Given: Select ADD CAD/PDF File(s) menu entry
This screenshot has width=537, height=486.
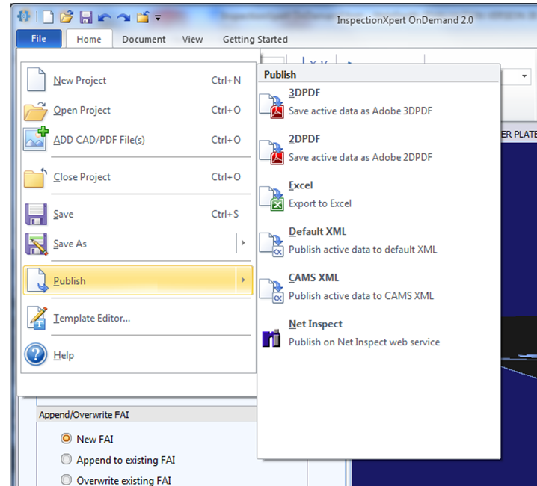Looking at the screenshot, I should click(x=138, y=140).
